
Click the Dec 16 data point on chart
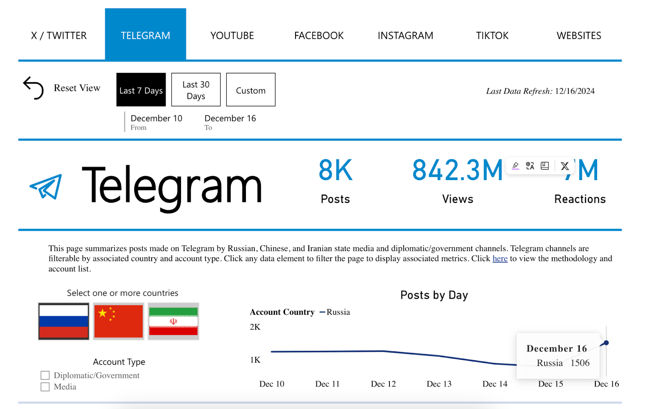606,343
